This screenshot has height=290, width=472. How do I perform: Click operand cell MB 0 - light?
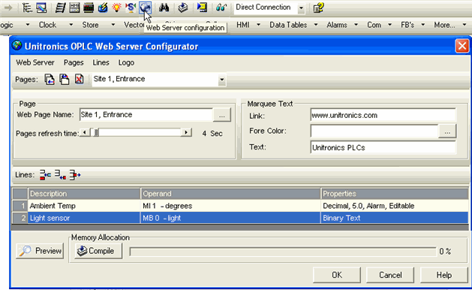(x=230, y=218)
